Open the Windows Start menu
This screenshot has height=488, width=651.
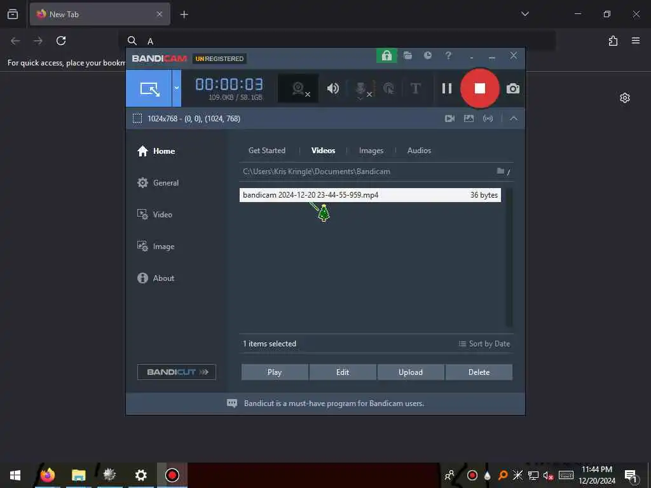point(15,475)
